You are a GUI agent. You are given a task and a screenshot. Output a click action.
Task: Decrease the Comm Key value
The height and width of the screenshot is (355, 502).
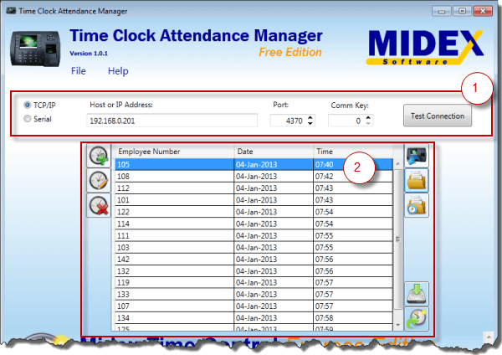click(x=368, y=123)
